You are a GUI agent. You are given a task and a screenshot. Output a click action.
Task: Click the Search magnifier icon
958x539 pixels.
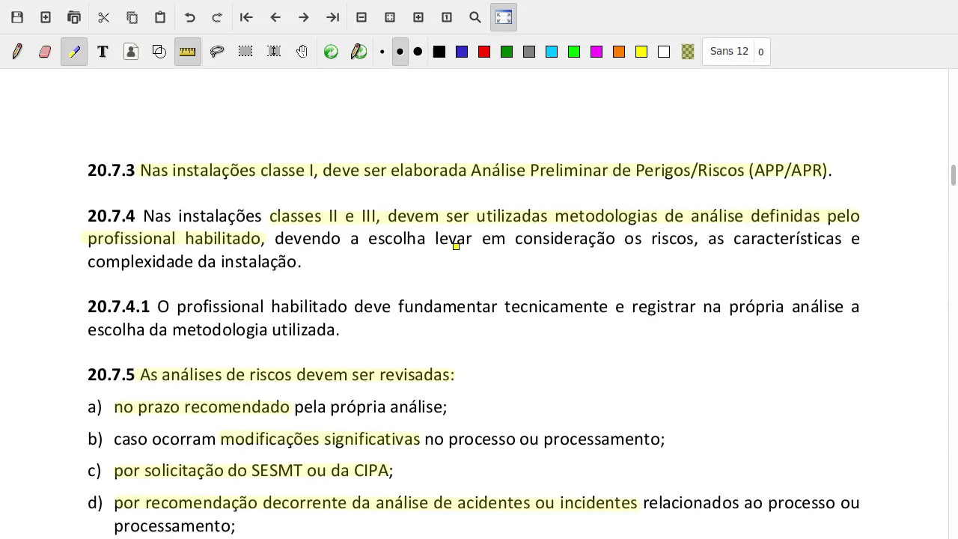point(475,17)
